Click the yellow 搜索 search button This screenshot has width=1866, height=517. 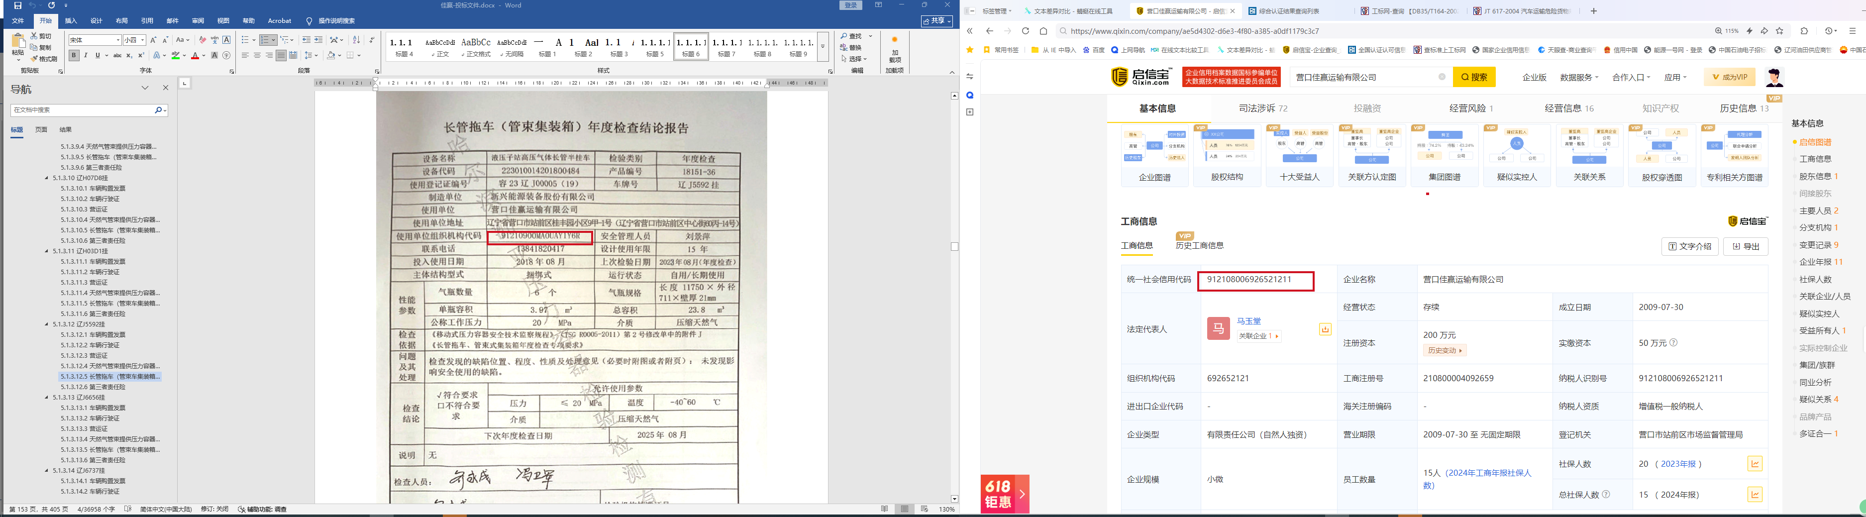(x=1474, y=78)
